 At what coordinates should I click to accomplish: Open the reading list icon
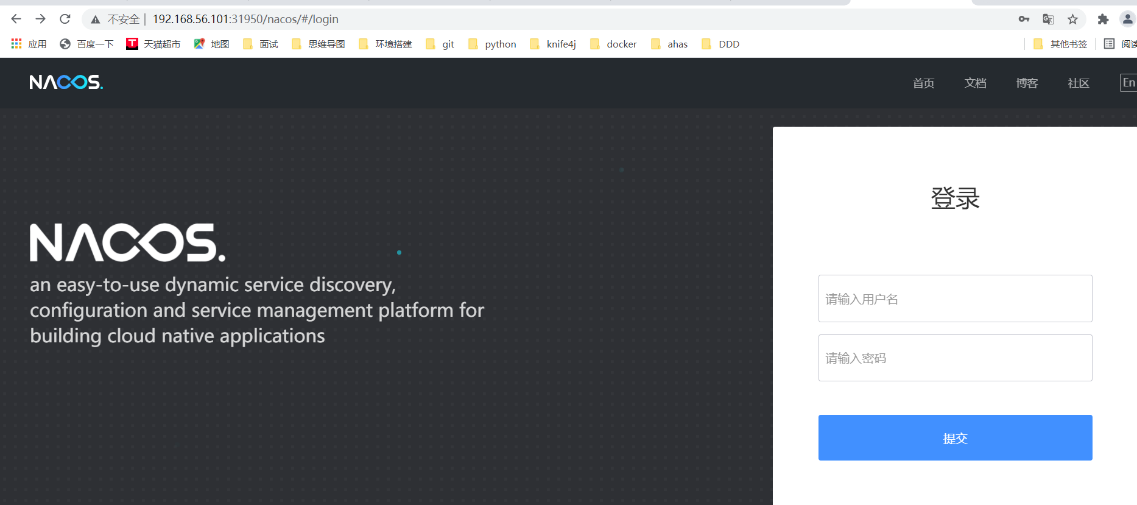1110,44
